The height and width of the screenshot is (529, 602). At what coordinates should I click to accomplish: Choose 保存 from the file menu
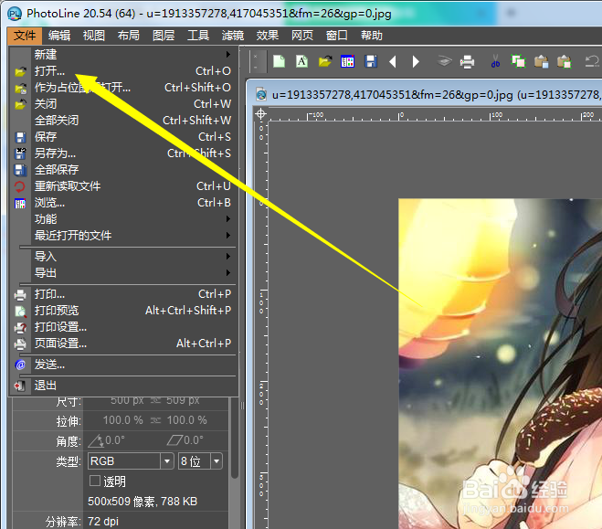(x=122, y=137)
